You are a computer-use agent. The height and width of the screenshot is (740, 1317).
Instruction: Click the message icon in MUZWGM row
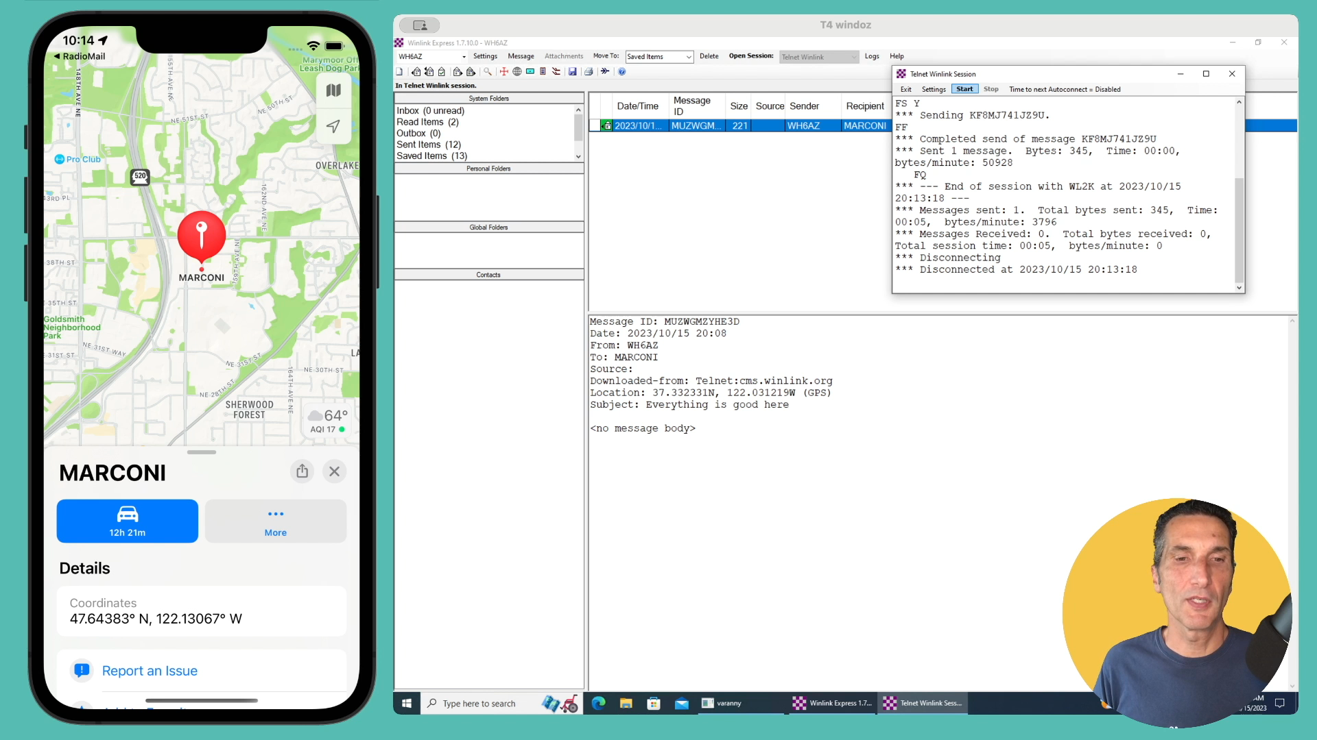606,125
